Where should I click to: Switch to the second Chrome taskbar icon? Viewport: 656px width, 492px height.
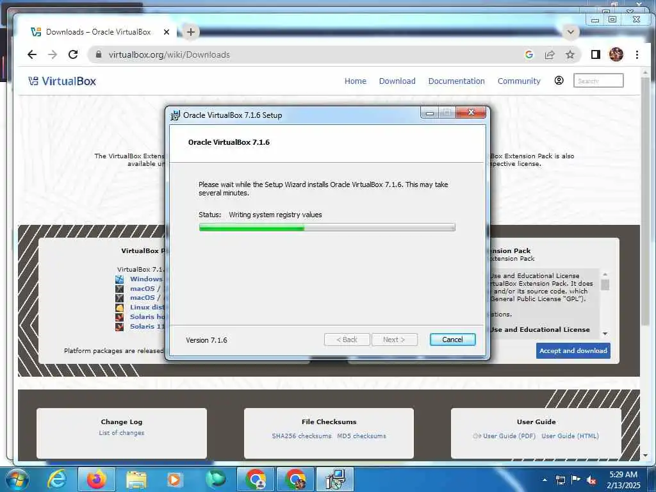pos(295,479)
